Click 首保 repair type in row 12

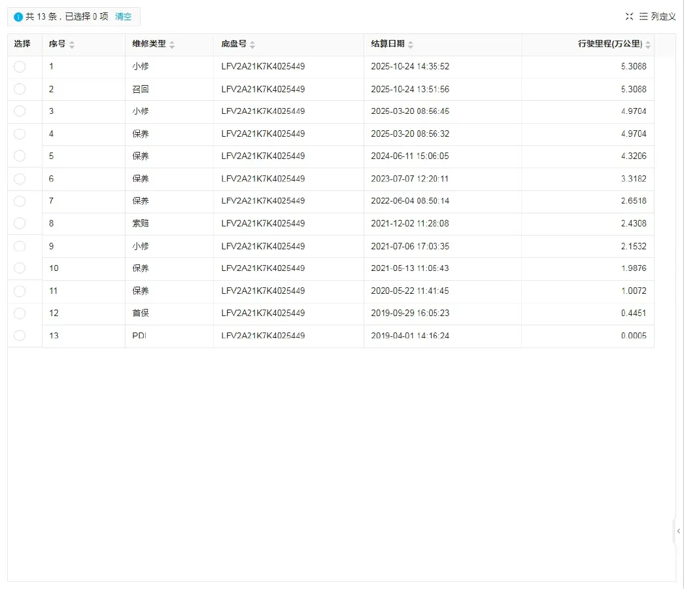[x=141, y=313]
